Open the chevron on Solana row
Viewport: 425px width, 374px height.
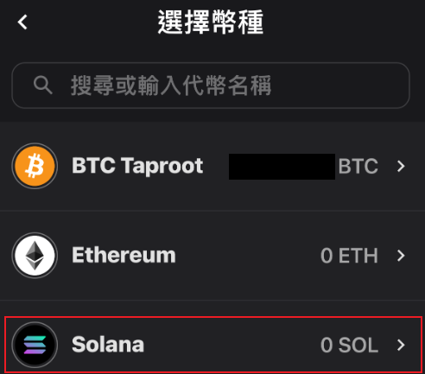point(401,345)
